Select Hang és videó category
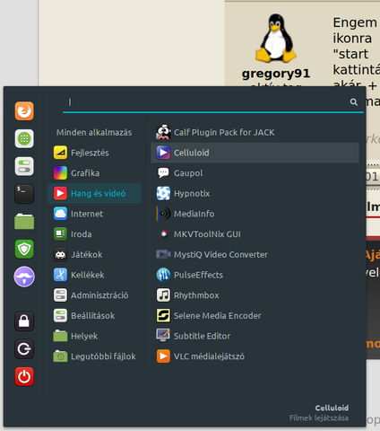 click(94, 193)
